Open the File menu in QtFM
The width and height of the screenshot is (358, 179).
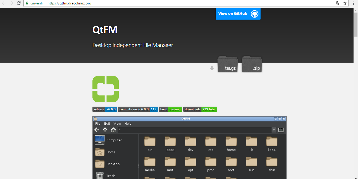click(x=98, y=124)
